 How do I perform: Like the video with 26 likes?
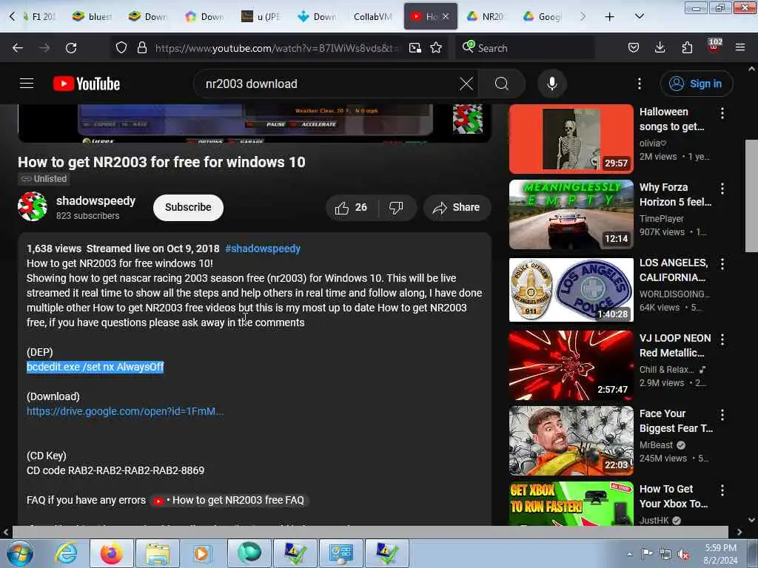(352, 208)
